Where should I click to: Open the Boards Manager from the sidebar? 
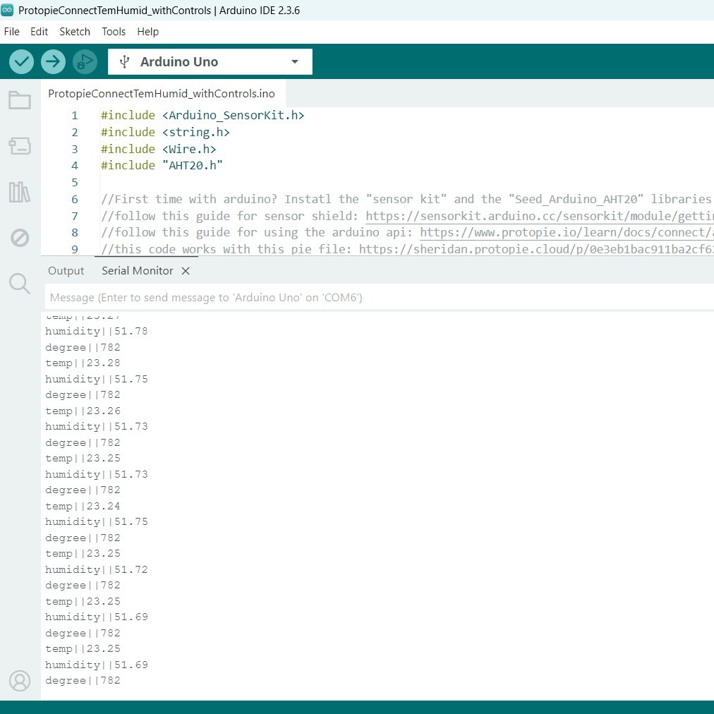[x=20, y=146]
